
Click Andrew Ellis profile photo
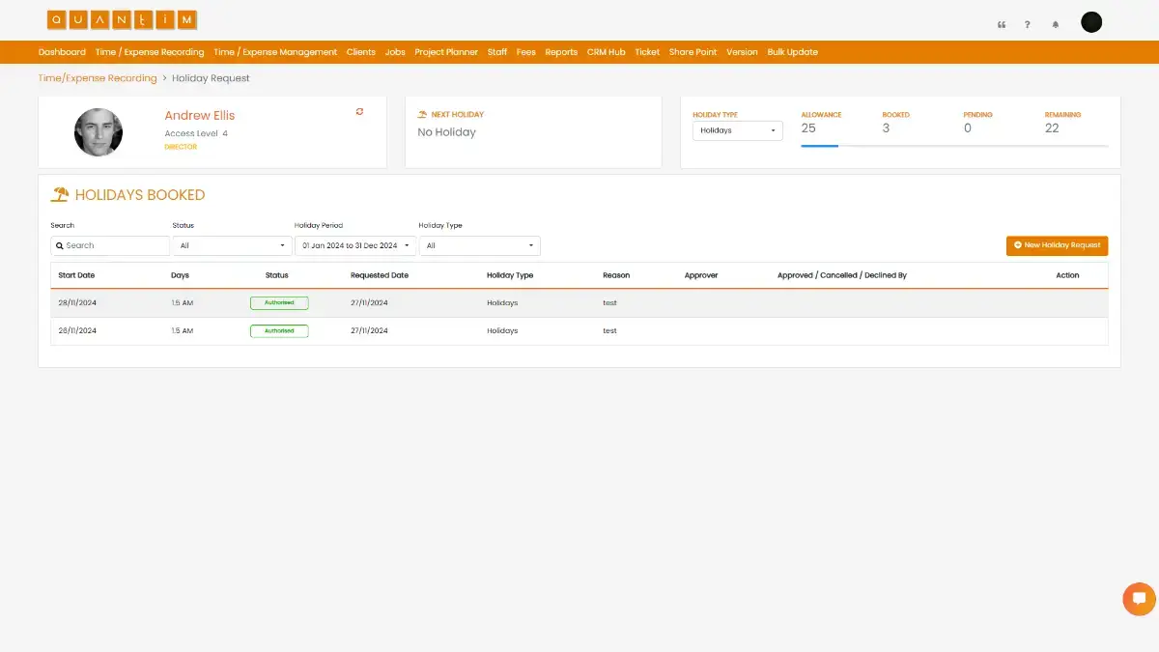pos(99,132)
